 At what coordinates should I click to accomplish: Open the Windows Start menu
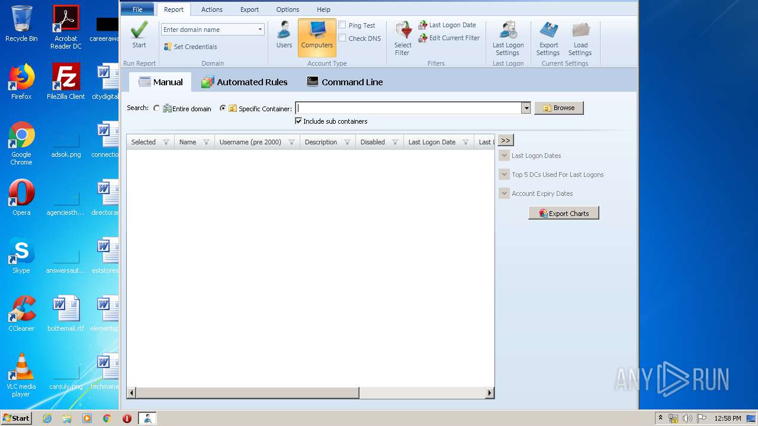point(17,418)
